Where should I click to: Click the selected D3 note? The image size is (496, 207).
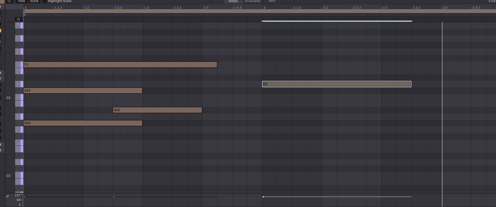coord(337,84)
